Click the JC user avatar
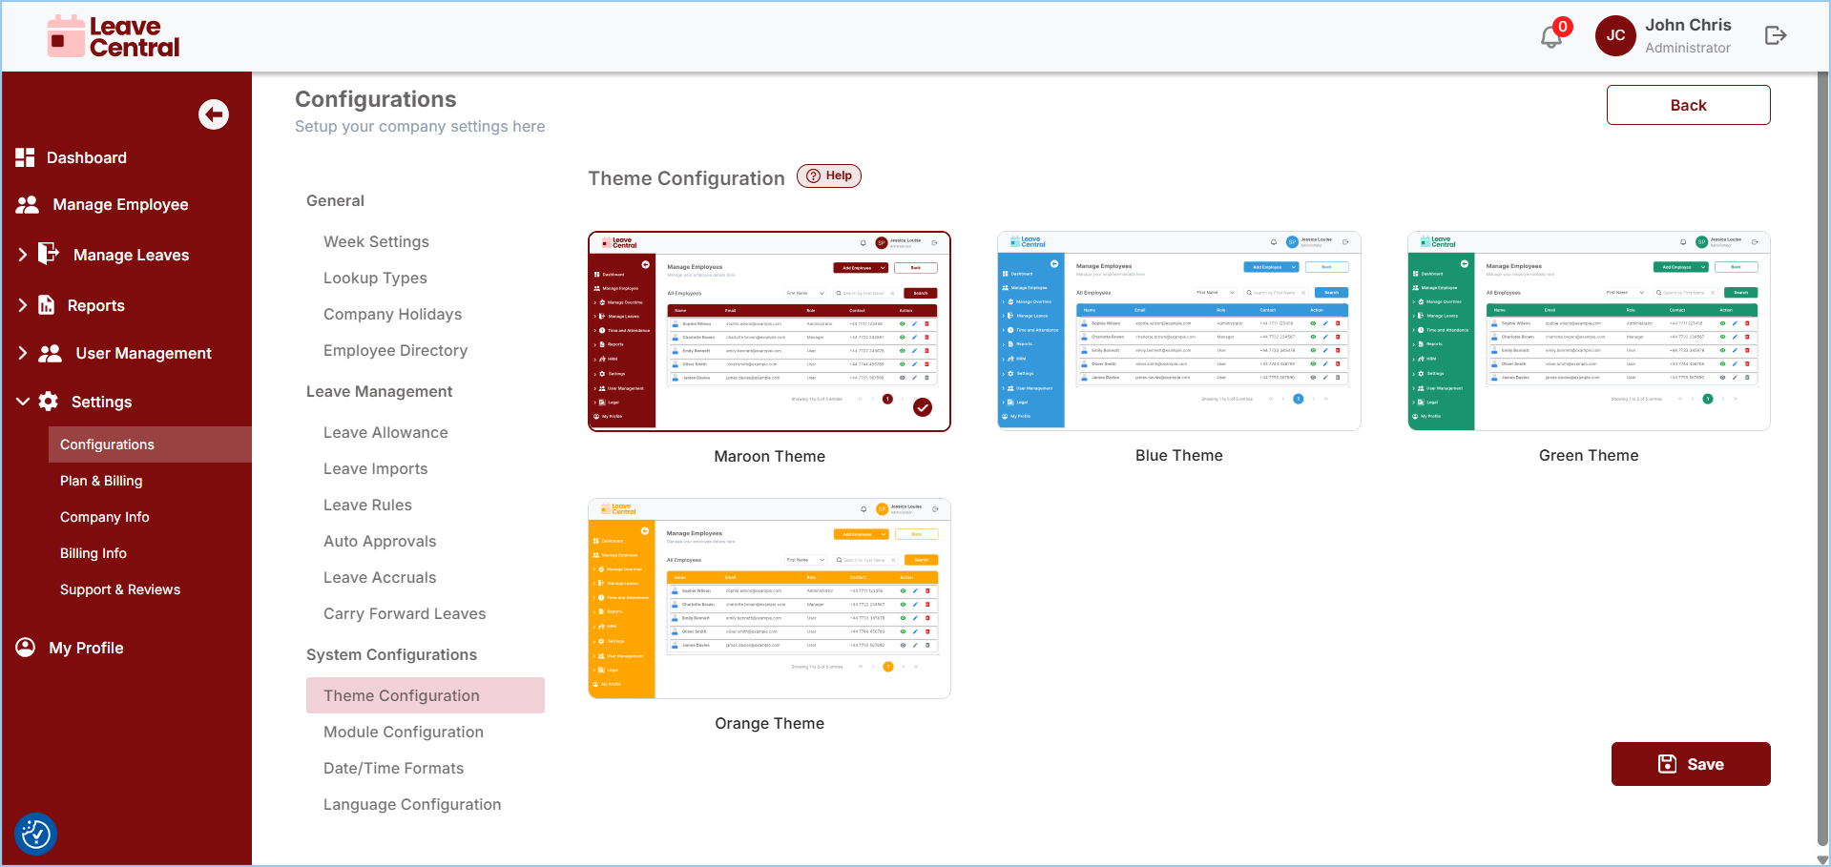 (x=1615, y=36)
